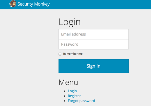Open the Forgot password link
151x106 pixels.
81,101
